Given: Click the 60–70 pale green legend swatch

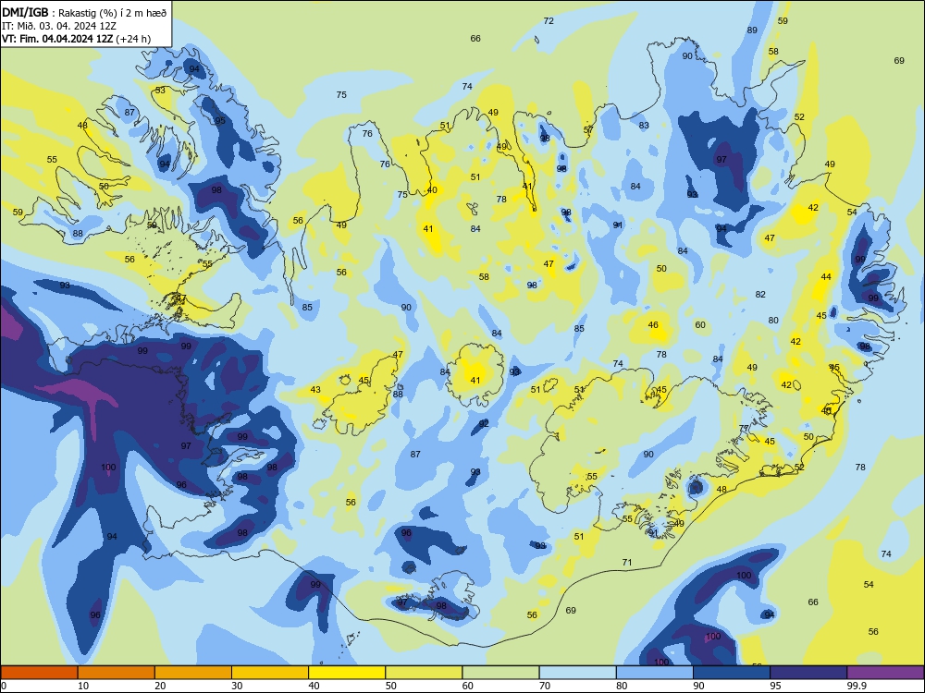Looking at the screenshot, I should tap(500, 673).
